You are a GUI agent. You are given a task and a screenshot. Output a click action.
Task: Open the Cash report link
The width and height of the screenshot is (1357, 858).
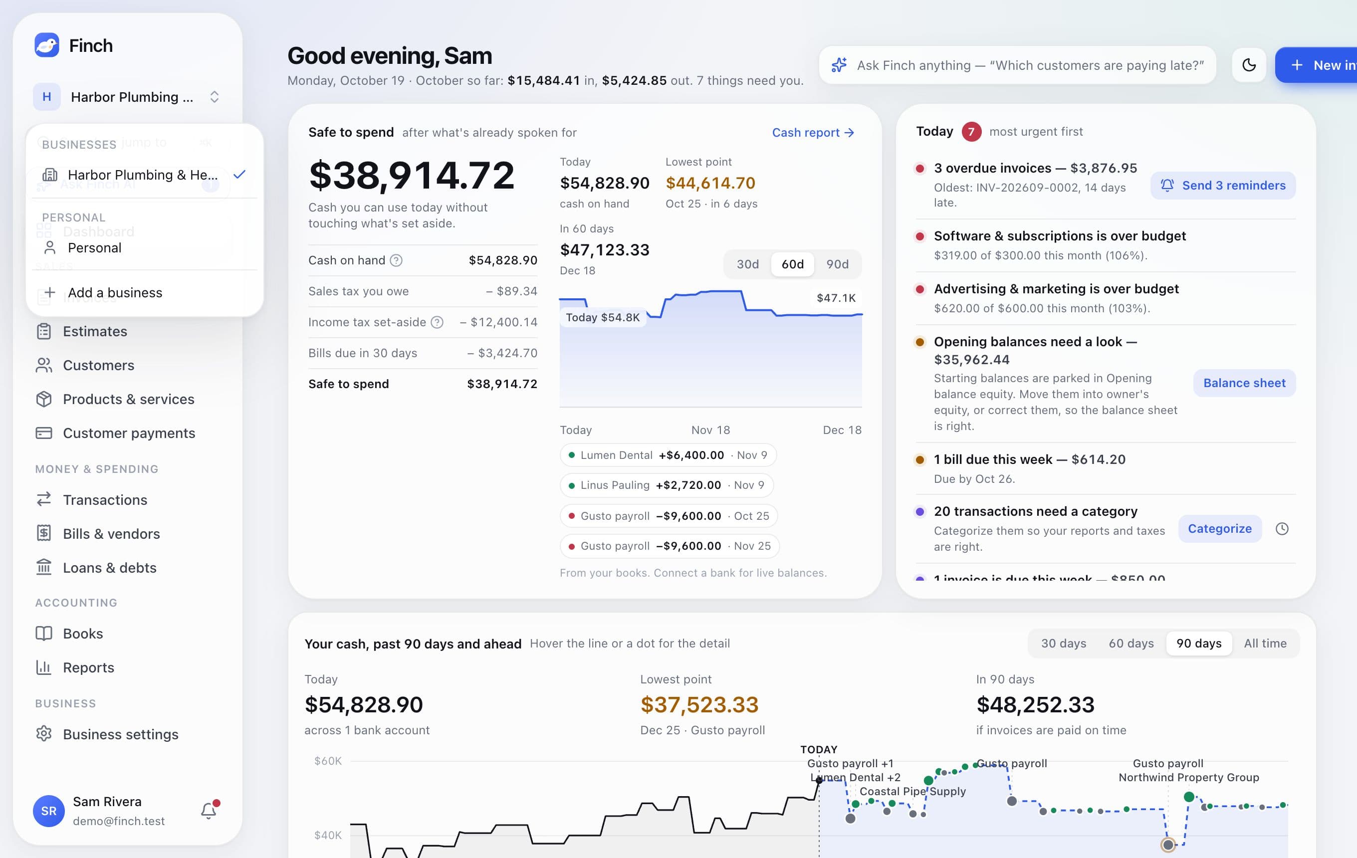[x=813, y=132]
